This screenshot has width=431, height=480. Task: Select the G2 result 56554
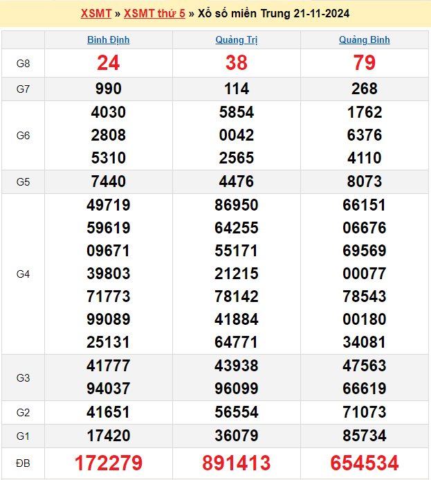(236, 412)
